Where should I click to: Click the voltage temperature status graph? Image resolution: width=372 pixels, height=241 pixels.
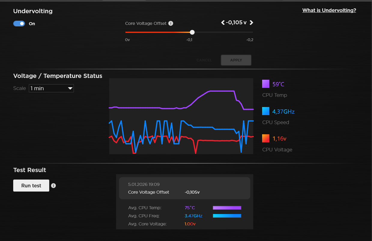click(181, 116)
